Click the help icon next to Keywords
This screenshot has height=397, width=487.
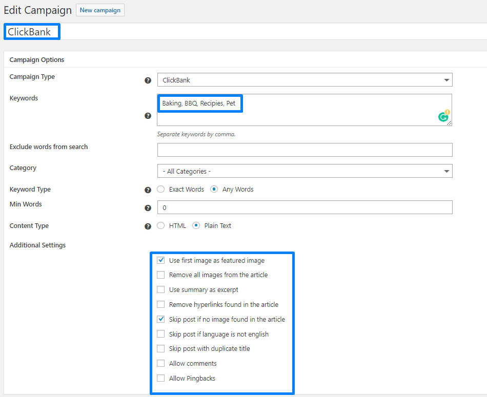[148, 116]
